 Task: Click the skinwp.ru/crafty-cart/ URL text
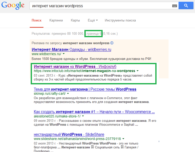(50, 93)
